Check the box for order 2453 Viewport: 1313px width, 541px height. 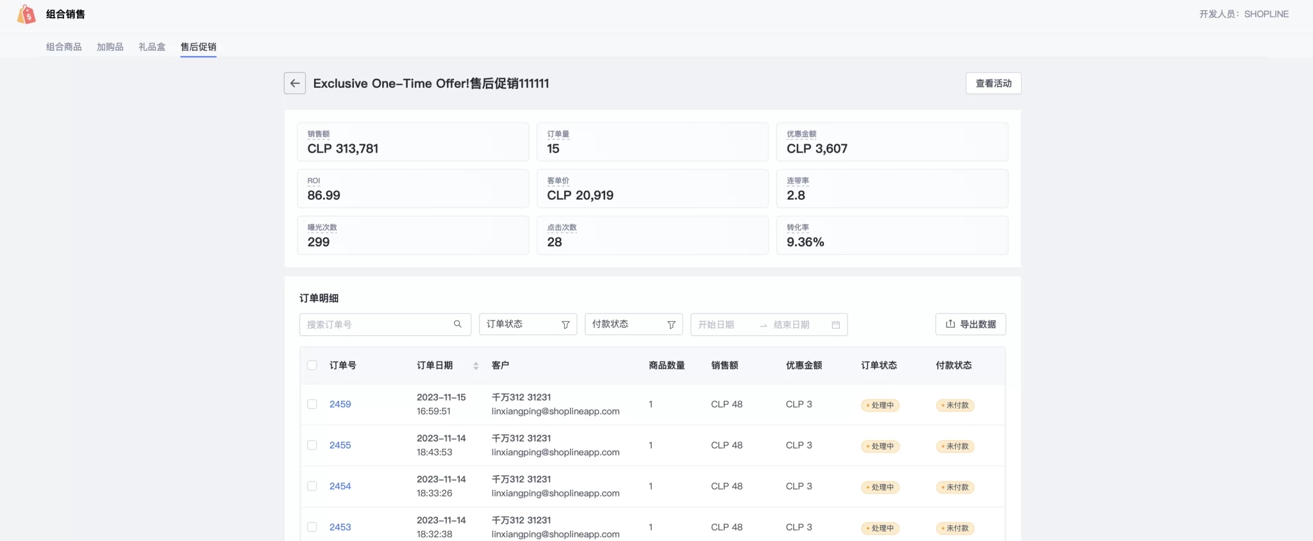312,528
